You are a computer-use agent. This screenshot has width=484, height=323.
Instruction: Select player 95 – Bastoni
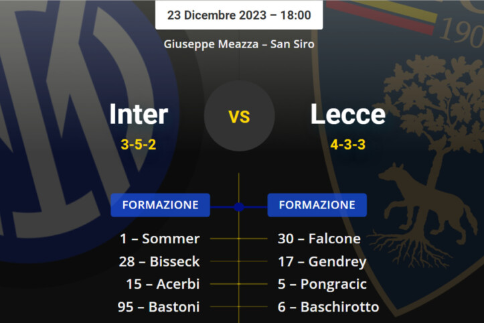pyautogui.click(x=159, y=307)
